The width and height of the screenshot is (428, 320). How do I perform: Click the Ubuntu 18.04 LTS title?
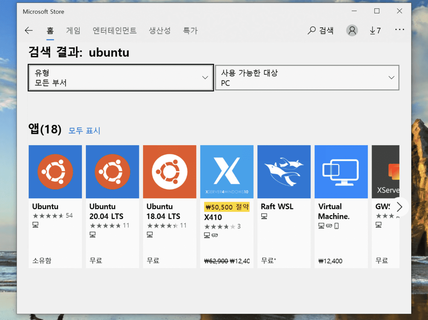pos(164,211)
